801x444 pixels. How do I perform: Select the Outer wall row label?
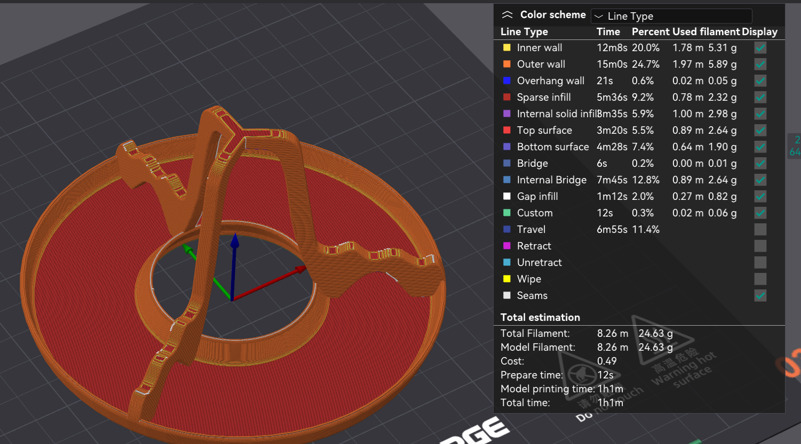click(x=541, y=64)
